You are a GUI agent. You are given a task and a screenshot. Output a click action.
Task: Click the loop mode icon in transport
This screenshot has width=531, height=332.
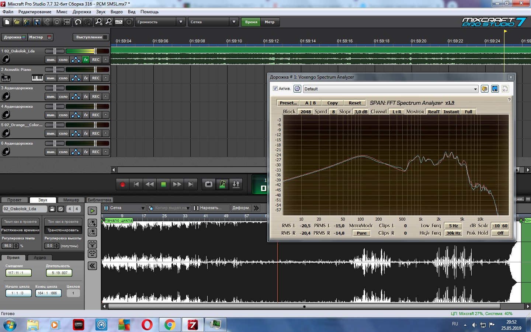[209, 184]
